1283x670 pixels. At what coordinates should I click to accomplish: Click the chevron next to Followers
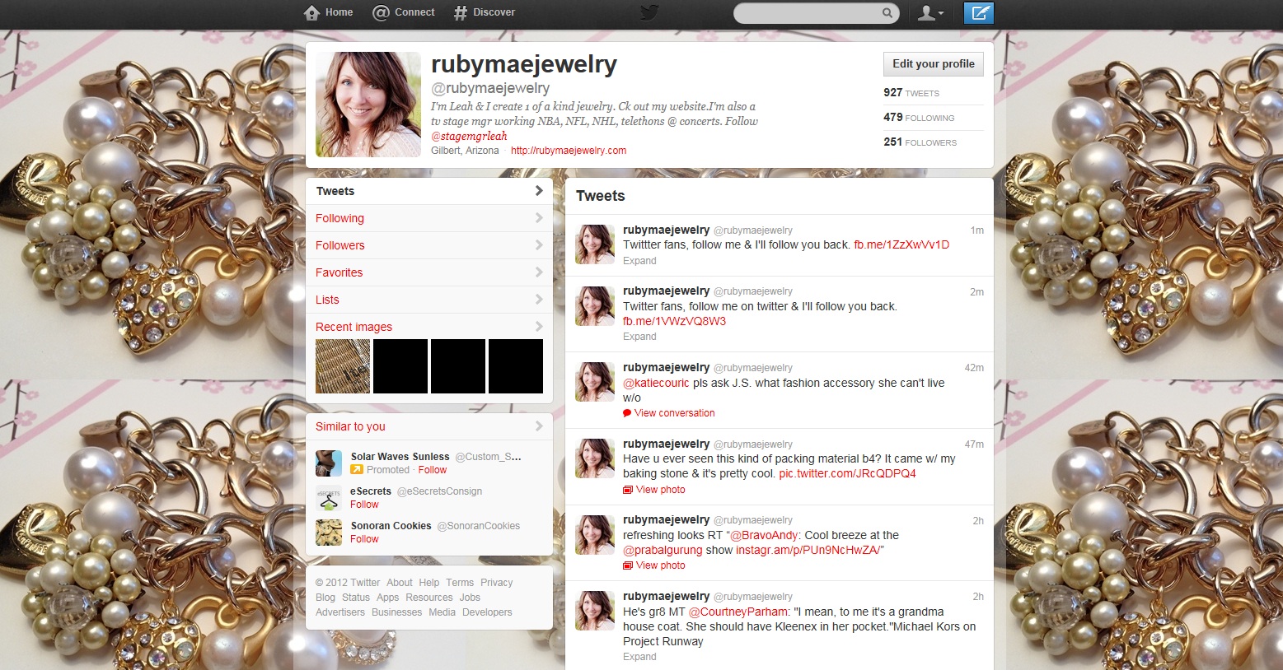point(539,245)
